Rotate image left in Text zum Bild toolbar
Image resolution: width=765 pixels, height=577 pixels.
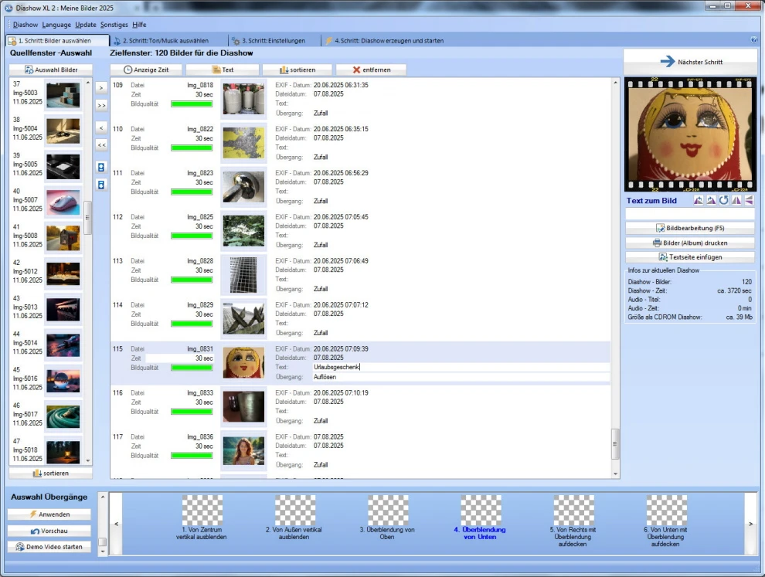tap(699, 201)
